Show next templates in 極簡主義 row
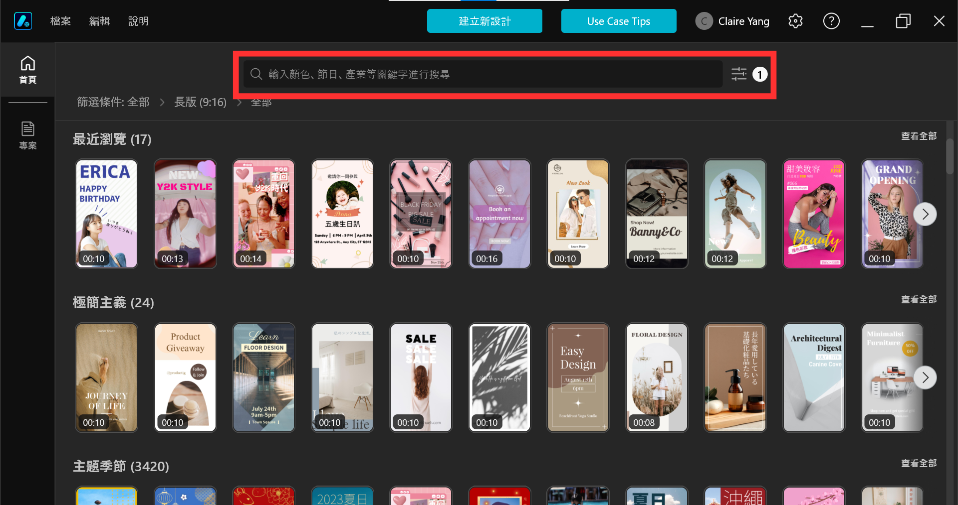The height and width of the screenshot is (505, 958). tap(925, 378)
